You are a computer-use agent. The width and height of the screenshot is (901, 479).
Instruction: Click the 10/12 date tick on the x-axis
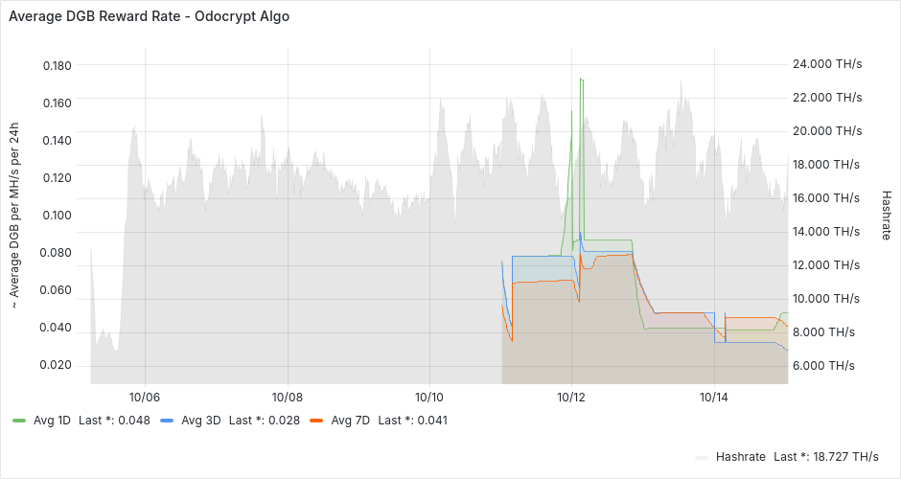(571, 396)
